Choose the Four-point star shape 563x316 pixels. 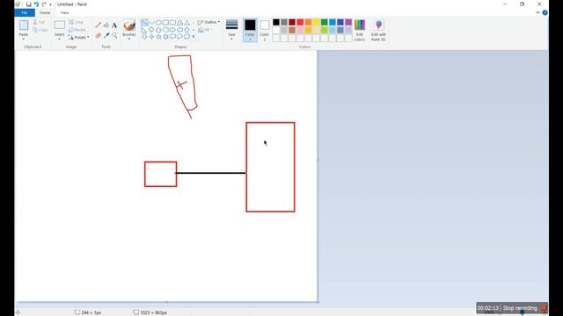[x=151, y=37]
